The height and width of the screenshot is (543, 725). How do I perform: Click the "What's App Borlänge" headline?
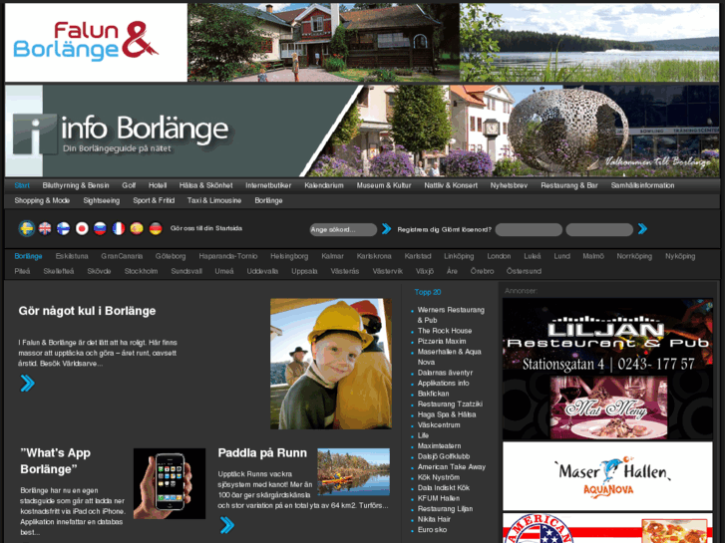coord(56,461)
